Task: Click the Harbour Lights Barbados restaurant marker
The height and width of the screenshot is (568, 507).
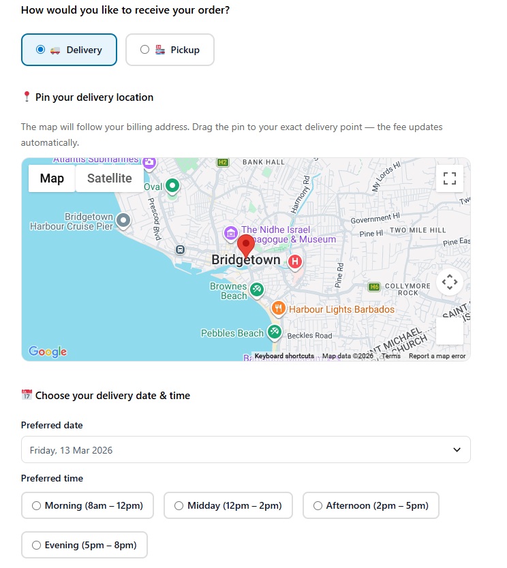Action: [x=278, y=309]
